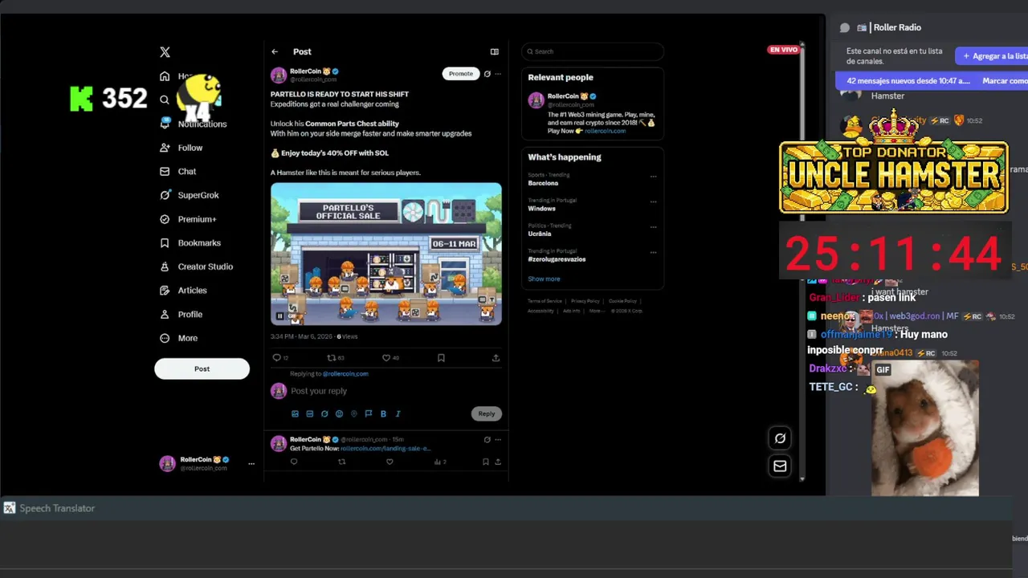Screen dimensions: 1028x578
Task: Open the emoji picker in reply toolbar
Action: click(339, 414)
